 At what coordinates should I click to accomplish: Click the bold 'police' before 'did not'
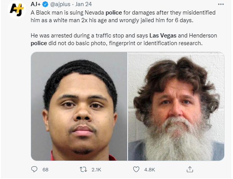point(39,43)
